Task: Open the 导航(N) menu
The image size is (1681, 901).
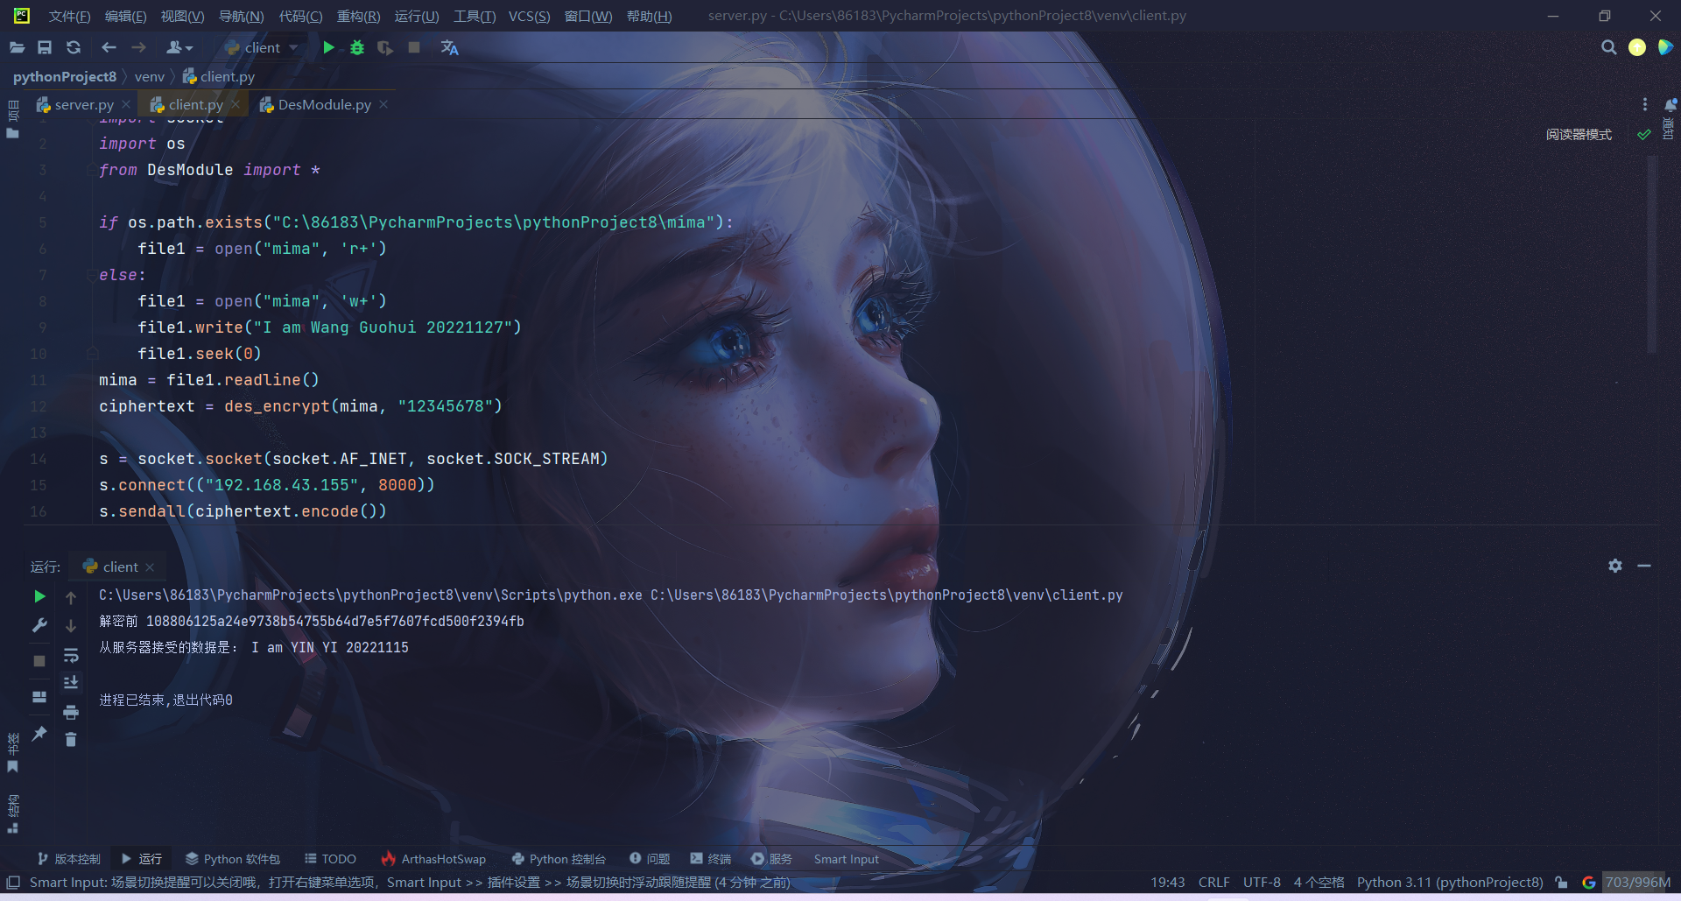Action: (x=241, y=16)
